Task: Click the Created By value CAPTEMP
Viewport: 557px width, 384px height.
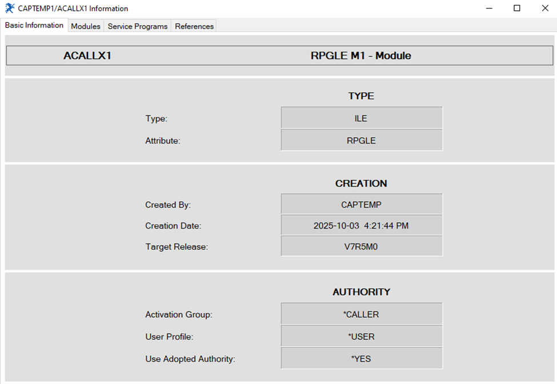Action: click(361, 205)
